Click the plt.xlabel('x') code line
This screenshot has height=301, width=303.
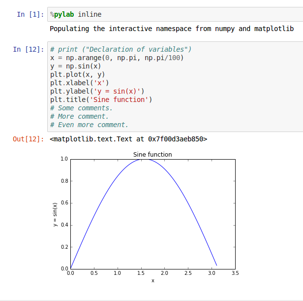pyautogui.click(x=79, y=83)
